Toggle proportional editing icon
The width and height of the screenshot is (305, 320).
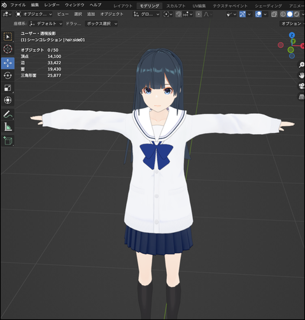[199, 14]
